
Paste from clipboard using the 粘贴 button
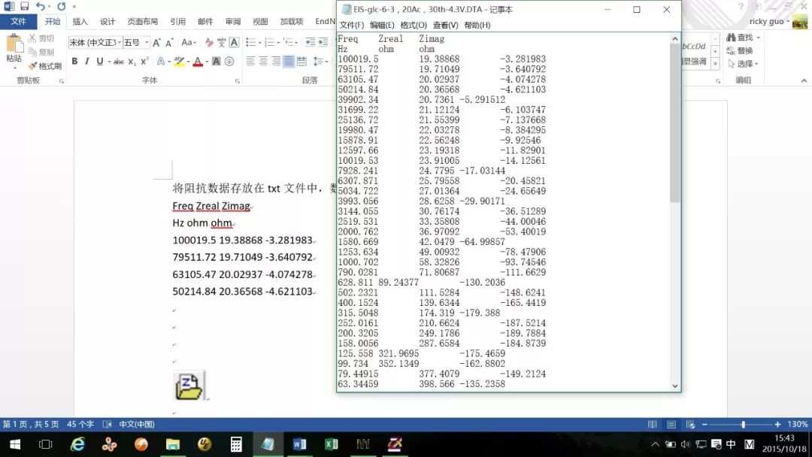pos(14,51)
